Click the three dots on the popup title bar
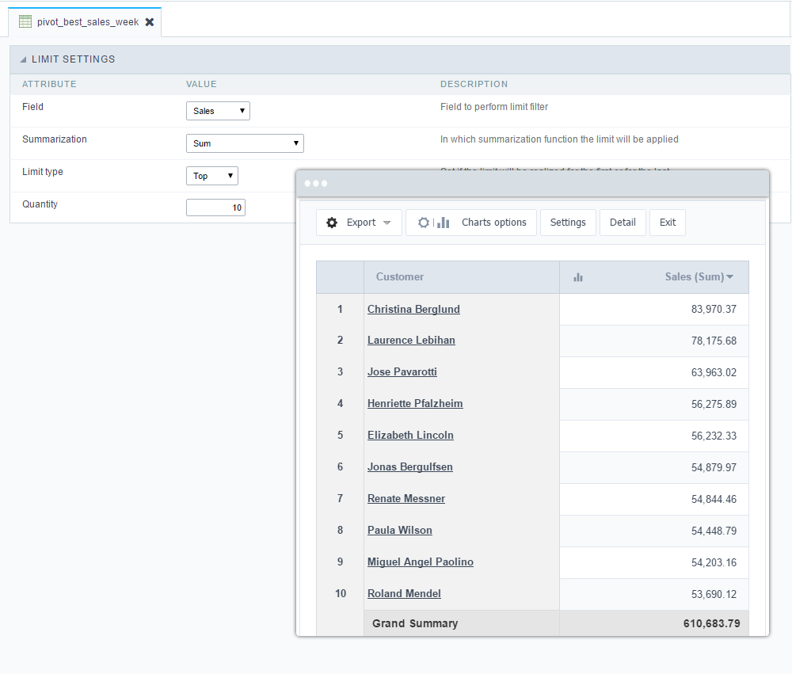Screen dimensions: 792x674 (x=316, y=184)
